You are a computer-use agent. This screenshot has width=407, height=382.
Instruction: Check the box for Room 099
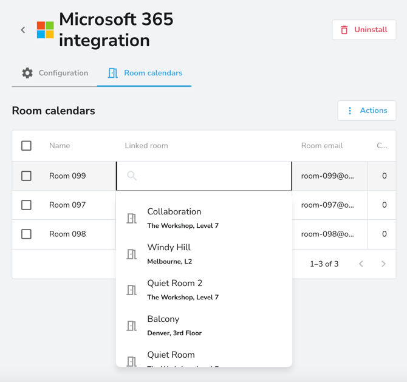[26, 176]
